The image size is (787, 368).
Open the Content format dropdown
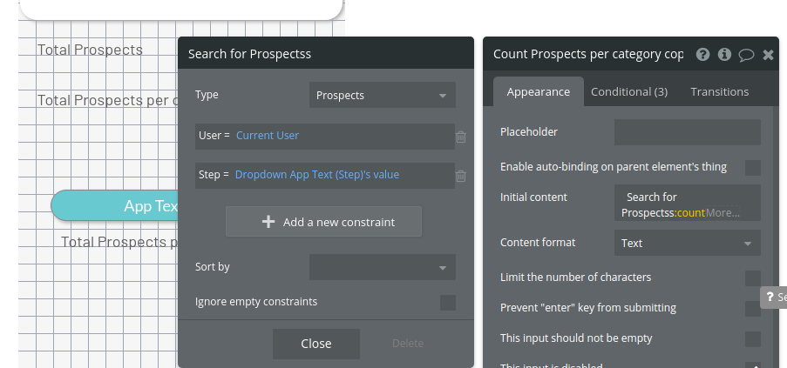click(687, 243)
